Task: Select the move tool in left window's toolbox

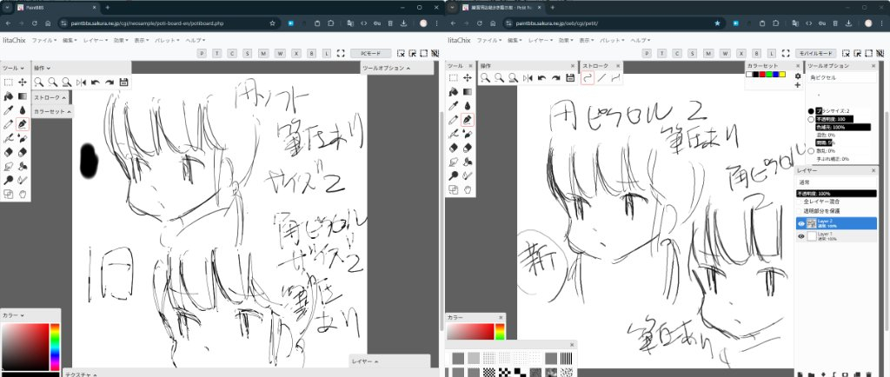Action: tap(22, 82)
